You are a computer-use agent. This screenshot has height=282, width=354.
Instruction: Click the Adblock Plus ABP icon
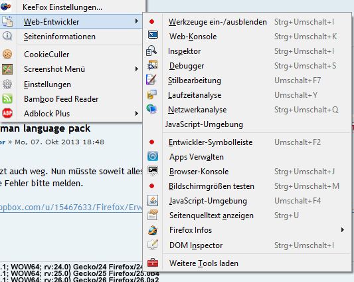click(x=7, y=113)
